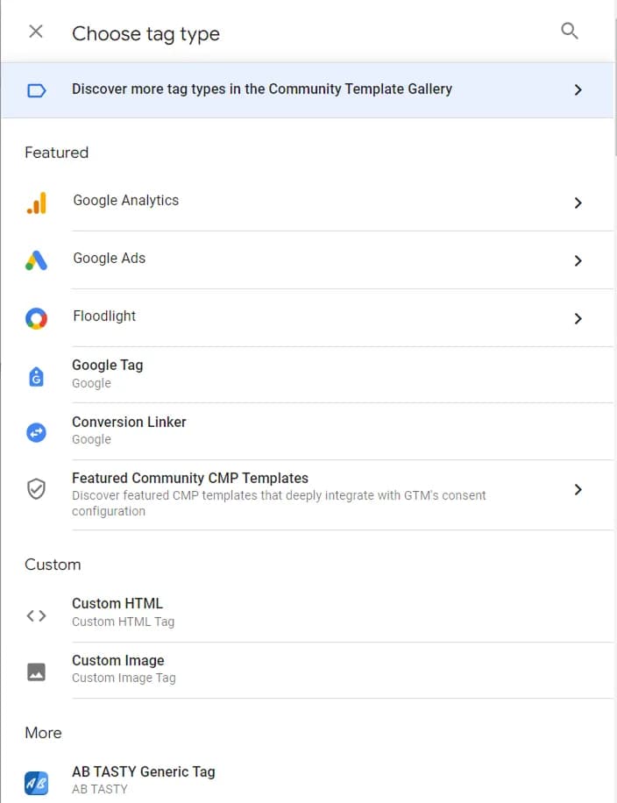The image size is (617, 803).
Task: Expand Floodlight options with chevron
Action: [578, 318]
